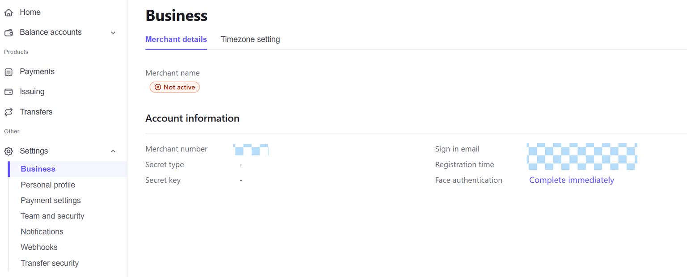Click the Balance accounts wallet icon
This screenshot has height=277, width=687.
tap(8, 33)
